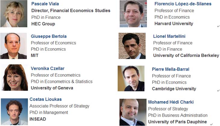Click Mohamed Hédi Charki's portrait photo
This screenshot has height=126, width=220.
(133, 112)
